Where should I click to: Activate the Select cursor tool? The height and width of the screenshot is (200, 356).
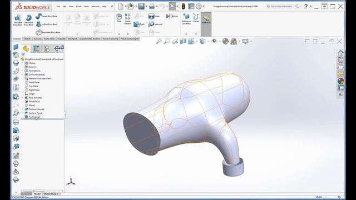click(x=172, y=6)
